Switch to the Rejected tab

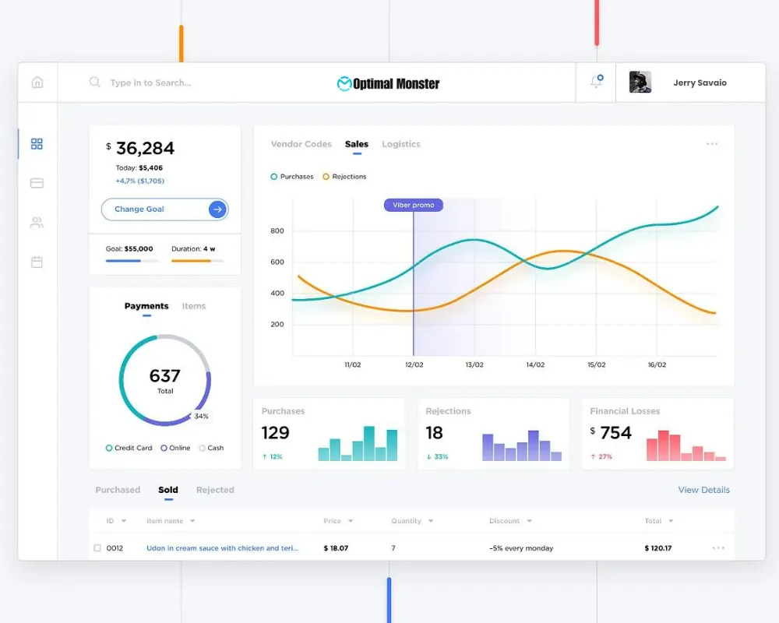pos(215,490)
